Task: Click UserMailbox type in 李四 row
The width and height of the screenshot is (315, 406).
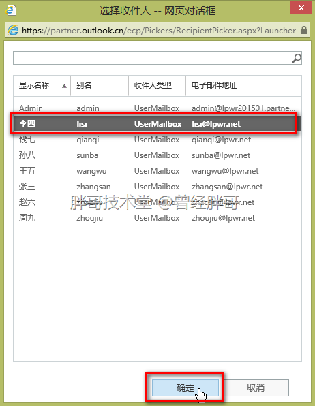Action: coord(158,124)
